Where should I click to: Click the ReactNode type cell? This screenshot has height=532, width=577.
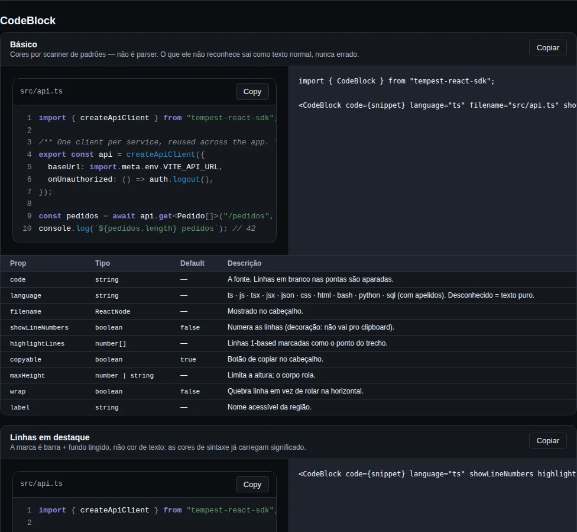pyautogui.click(x=112, y=312)
